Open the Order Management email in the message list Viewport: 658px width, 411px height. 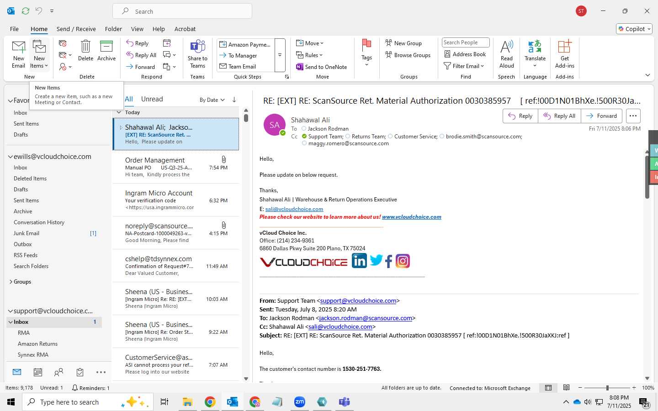[176, 167]
